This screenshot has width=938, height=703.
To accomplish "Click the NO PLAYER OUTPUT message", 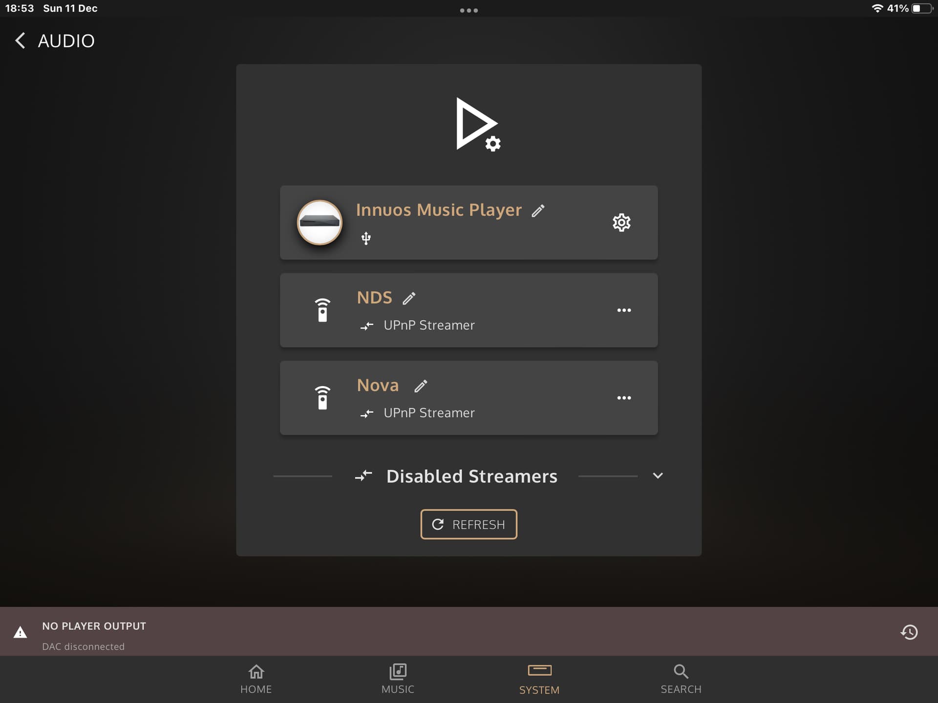I will [94, 626].
